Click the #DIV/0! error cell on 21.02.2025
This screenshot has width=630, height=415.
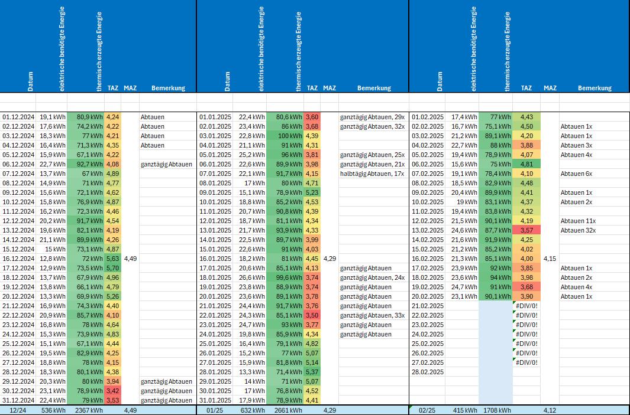(526, 306)
